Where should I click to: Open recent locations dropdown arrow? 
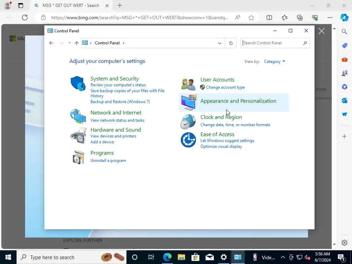[69, 43]
